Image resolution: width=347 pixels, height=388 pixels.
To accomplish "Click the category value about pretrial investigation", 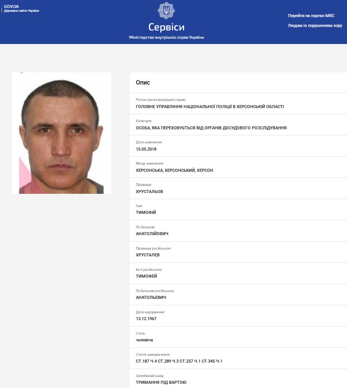I will [211, 128].
